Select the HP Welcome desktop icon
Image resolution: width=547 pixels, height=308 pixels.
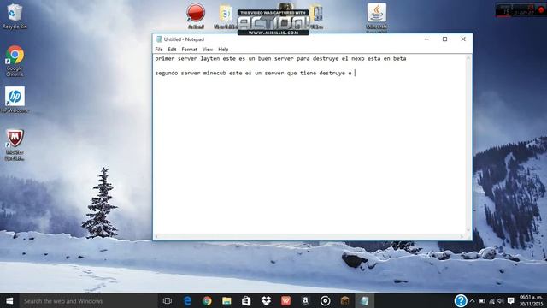tap(15, 100)
